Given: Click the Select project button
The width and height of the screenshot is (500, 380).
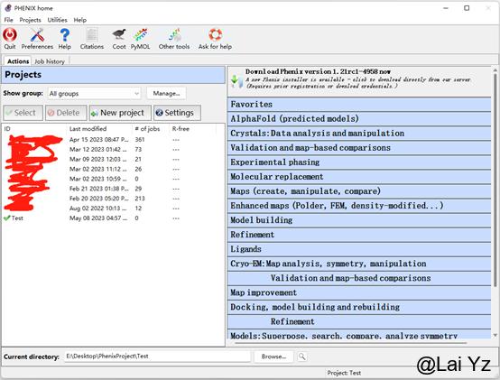Looking at the screenshot, I should click(x=23, y=113).
